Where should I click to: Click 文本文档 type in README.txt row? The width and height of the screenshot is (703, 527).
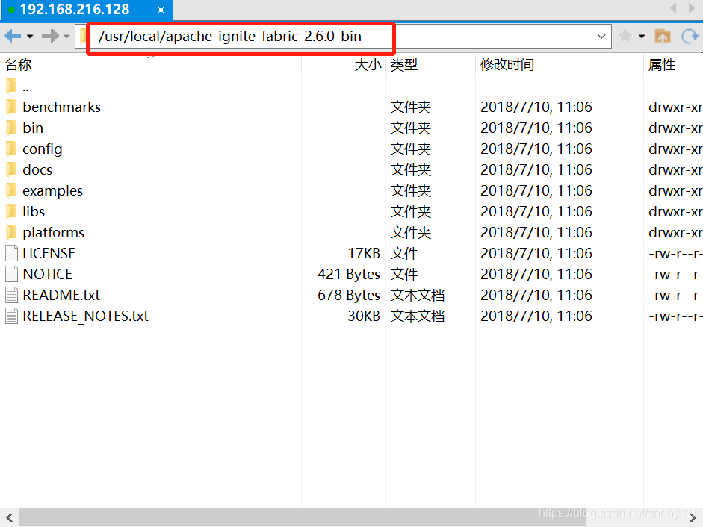click(x=418, y=296)
